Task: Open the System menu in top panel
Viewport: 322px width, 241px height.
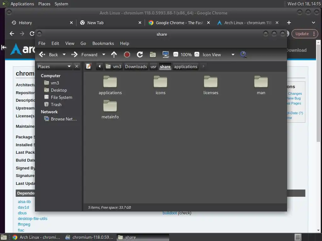Action: click(x=61, y=4)
